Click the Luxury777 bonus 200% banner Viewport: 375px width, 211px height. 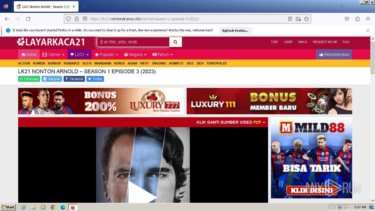101,101
